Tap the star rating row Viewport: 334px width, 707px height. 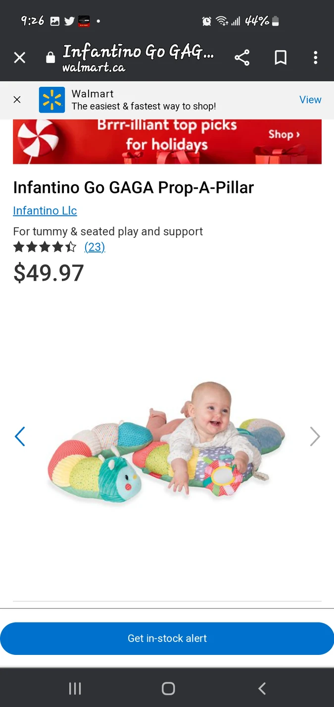pyautogui.click(x=45, y=247)
